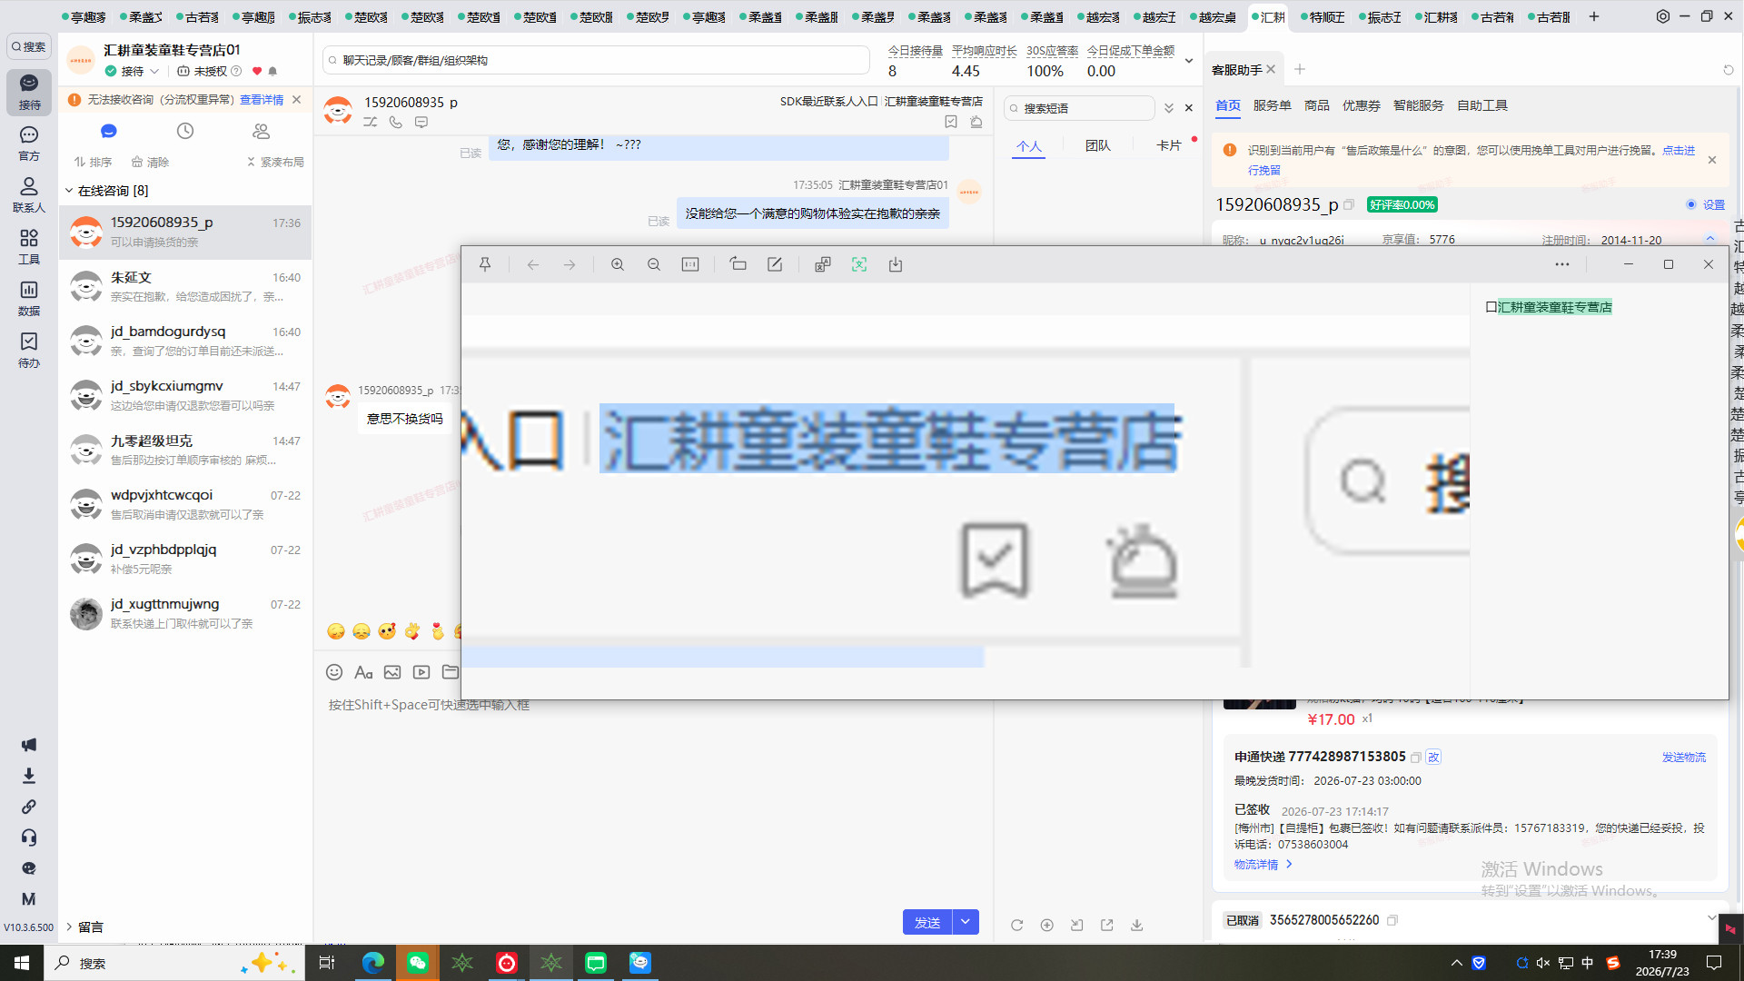Open WeChat from the taskbar
This screenshot has height=981, width=1744.
(418, 963)
